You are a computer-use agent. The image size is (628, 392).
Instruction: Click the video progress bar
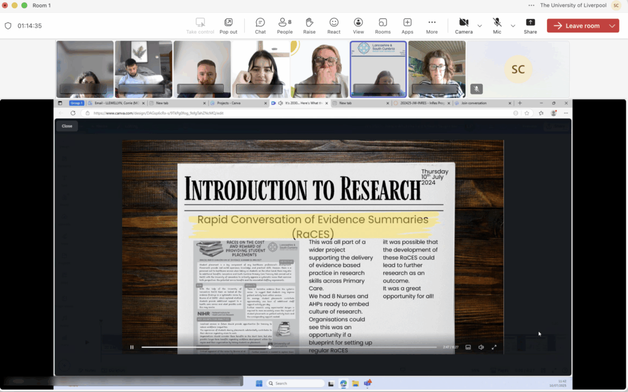point(288,347)
